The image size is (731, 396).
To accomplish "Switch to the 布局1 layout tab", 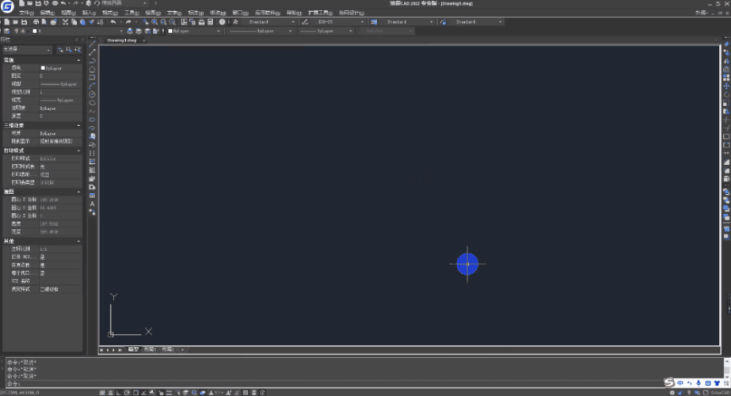I will pos(150,349).
